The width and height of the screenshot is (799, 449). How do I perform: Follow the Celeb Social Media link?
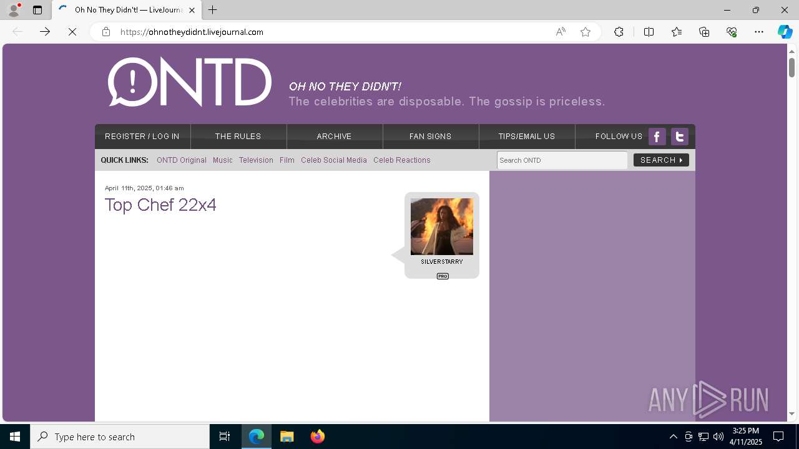click(x=334, y=160)
